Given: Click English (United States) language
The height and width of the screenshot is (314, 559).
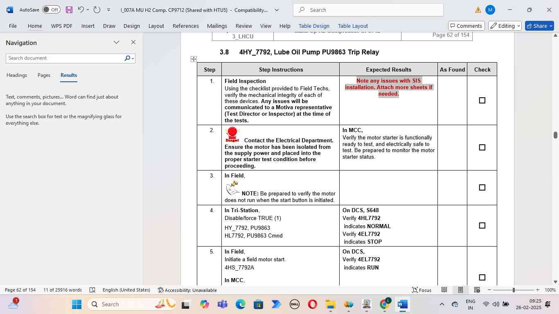Looking at the screenshot, I should pyautogui.click(x=126, y=290).
